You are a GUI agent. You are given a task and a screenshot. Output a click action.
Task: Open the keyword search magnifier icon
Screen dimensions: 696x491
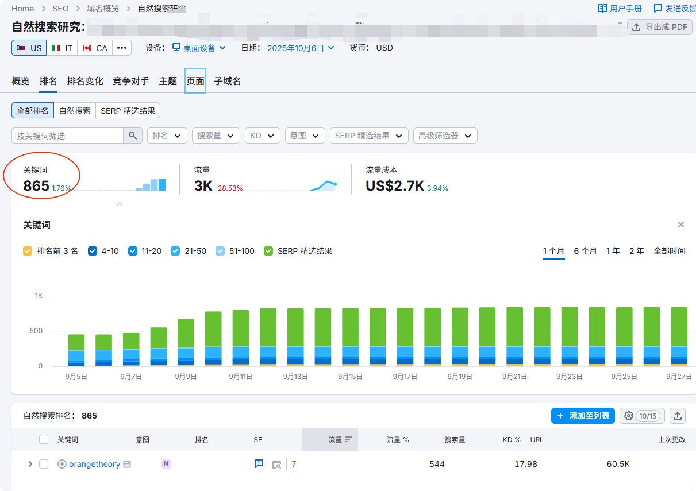pyautogui.click(x=133, y=136)
